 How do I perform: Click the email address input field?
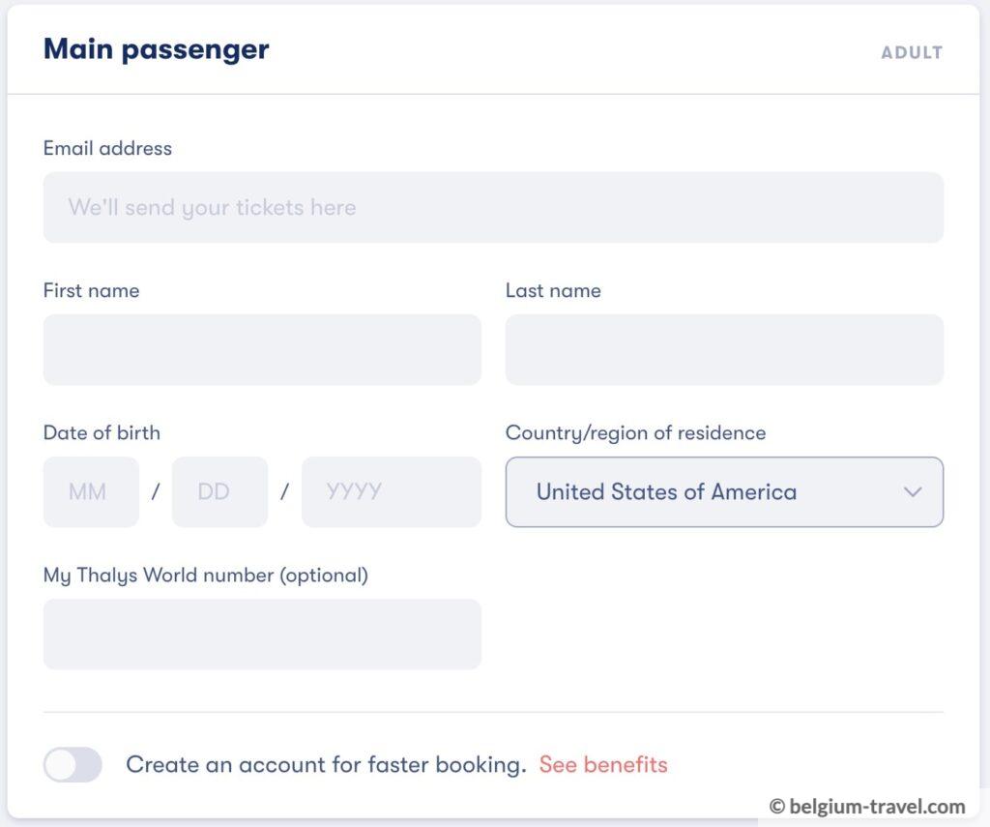tap(493, 207)
